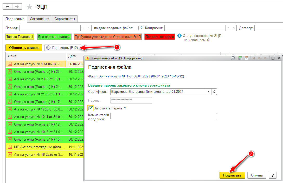Open the Акт на услуги № 1 file link
Viewport: 283px width, 183px height.
pyautogui.click(x=141, y=76)
